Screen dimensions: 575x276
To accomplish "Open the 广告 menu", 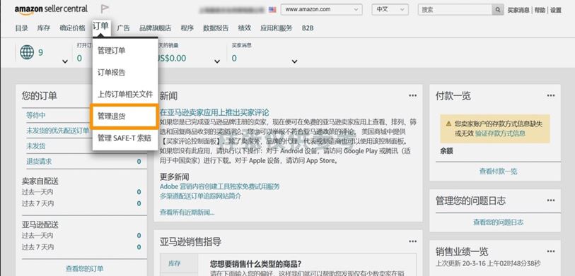I will (x=123, y=28).
